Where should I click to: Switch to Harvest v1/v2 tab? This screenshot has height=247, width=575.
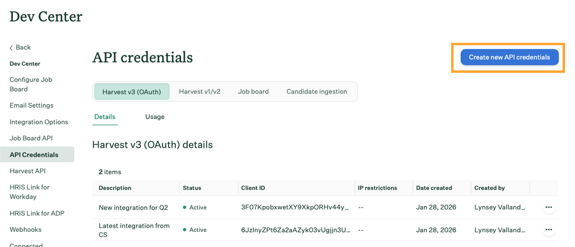(200, 92)
